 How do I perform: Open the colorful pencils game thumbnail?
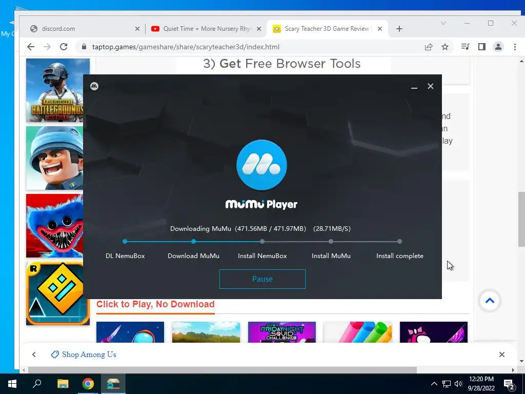click(x=358, y=332)
